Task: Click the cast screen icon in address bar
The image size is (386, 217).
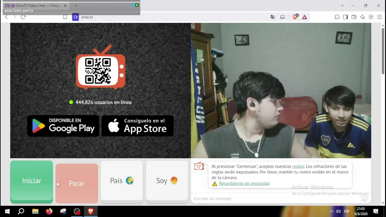Action: pos(283,17)
